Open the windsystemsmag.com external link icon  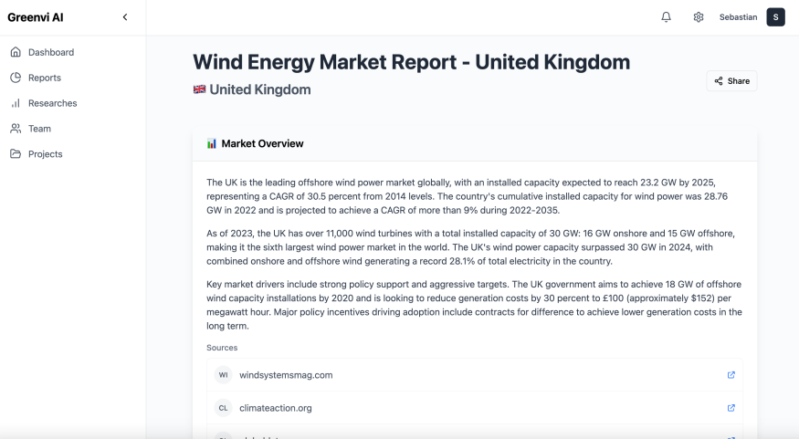pyautogui.click(x=731, y=375)
